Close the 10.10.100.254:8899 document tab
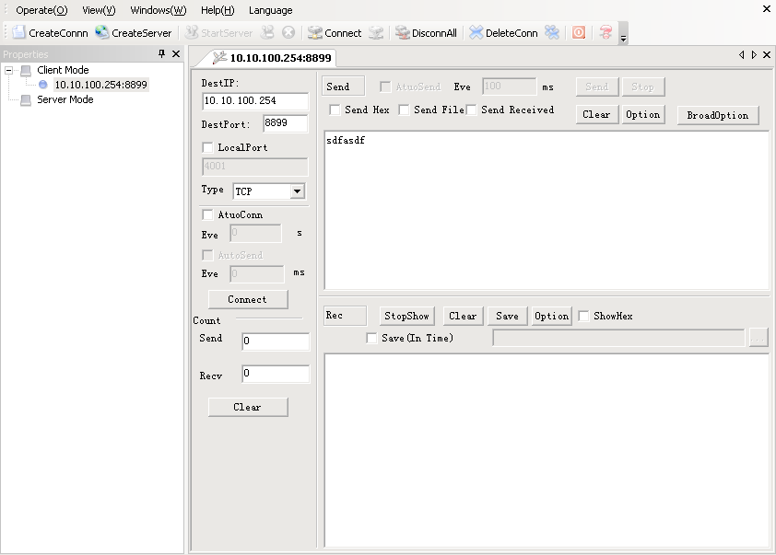The image size is (776, 555). (x=767, y=55)
